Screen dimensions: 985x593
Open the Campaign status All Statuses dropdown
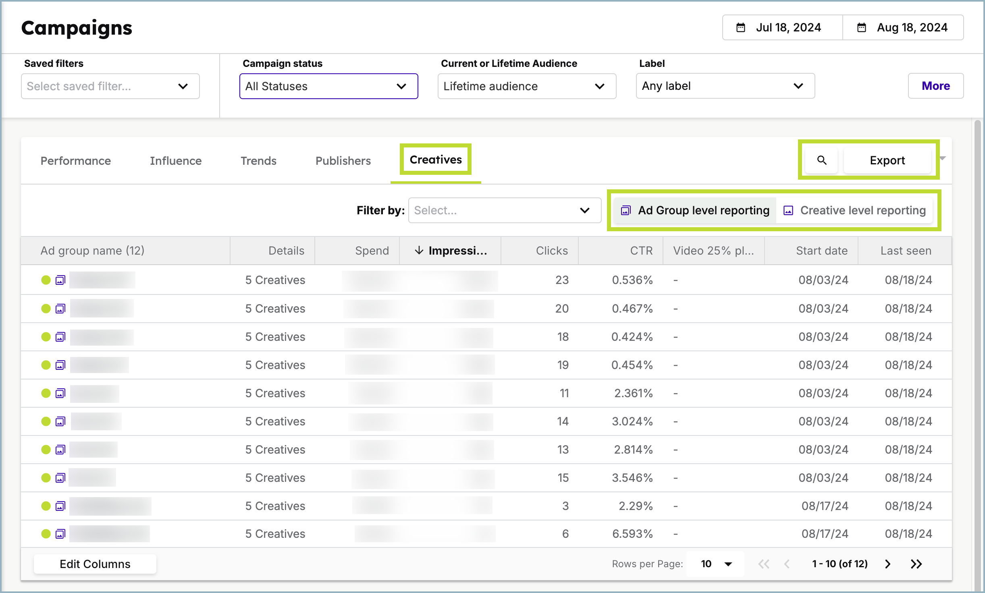[329, 86]
